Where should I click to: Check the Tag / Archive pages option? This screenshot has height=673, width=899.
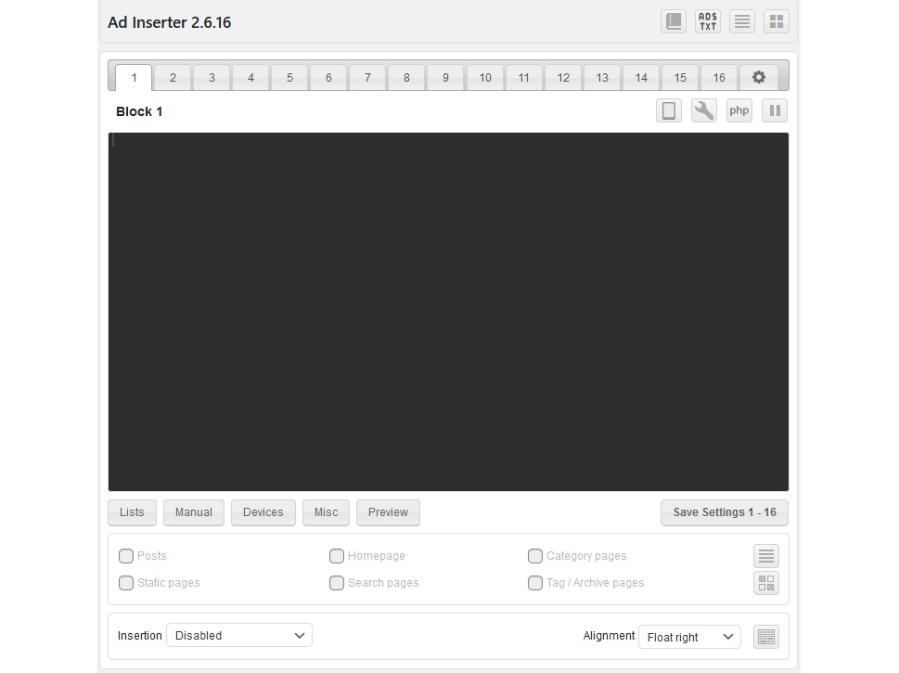pyautogui.click(x=535, y=583)
